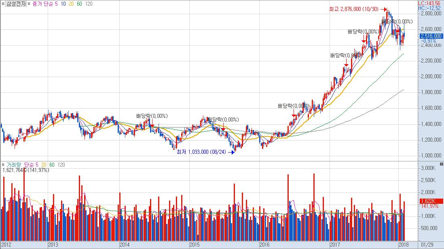Click the 2015 배당락(0.00%) dividend marker
This screenshot has height=249, width=444.
[223, 119]
